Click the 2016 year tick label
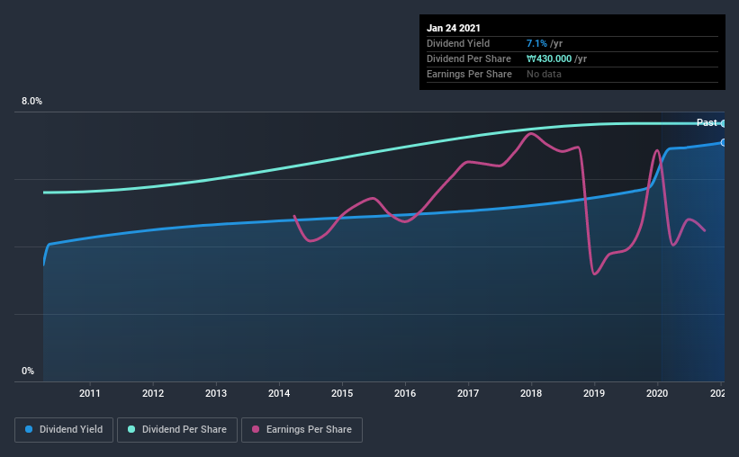 click(405, 393)
